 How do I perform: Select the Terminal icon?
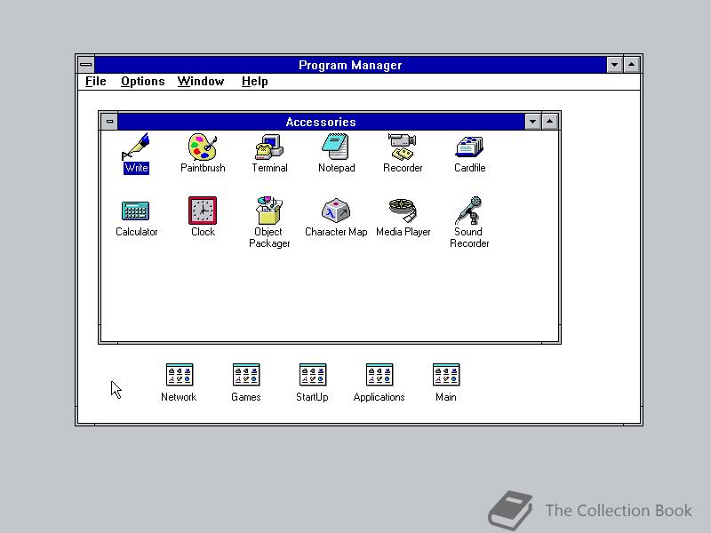(269, 147)
